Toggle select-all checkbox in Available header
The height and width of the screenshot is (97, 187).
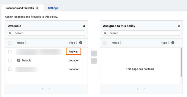point(10,43)
